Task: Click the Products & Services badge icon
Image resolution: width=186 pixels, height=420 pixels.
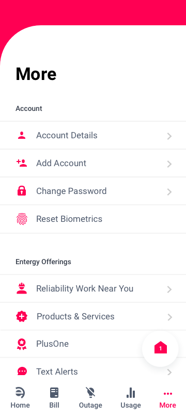Action: pos(22,316)
